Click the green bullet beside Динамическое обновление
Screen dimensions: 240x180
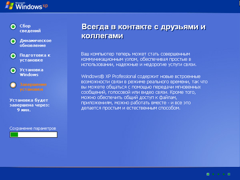(13, 41)
